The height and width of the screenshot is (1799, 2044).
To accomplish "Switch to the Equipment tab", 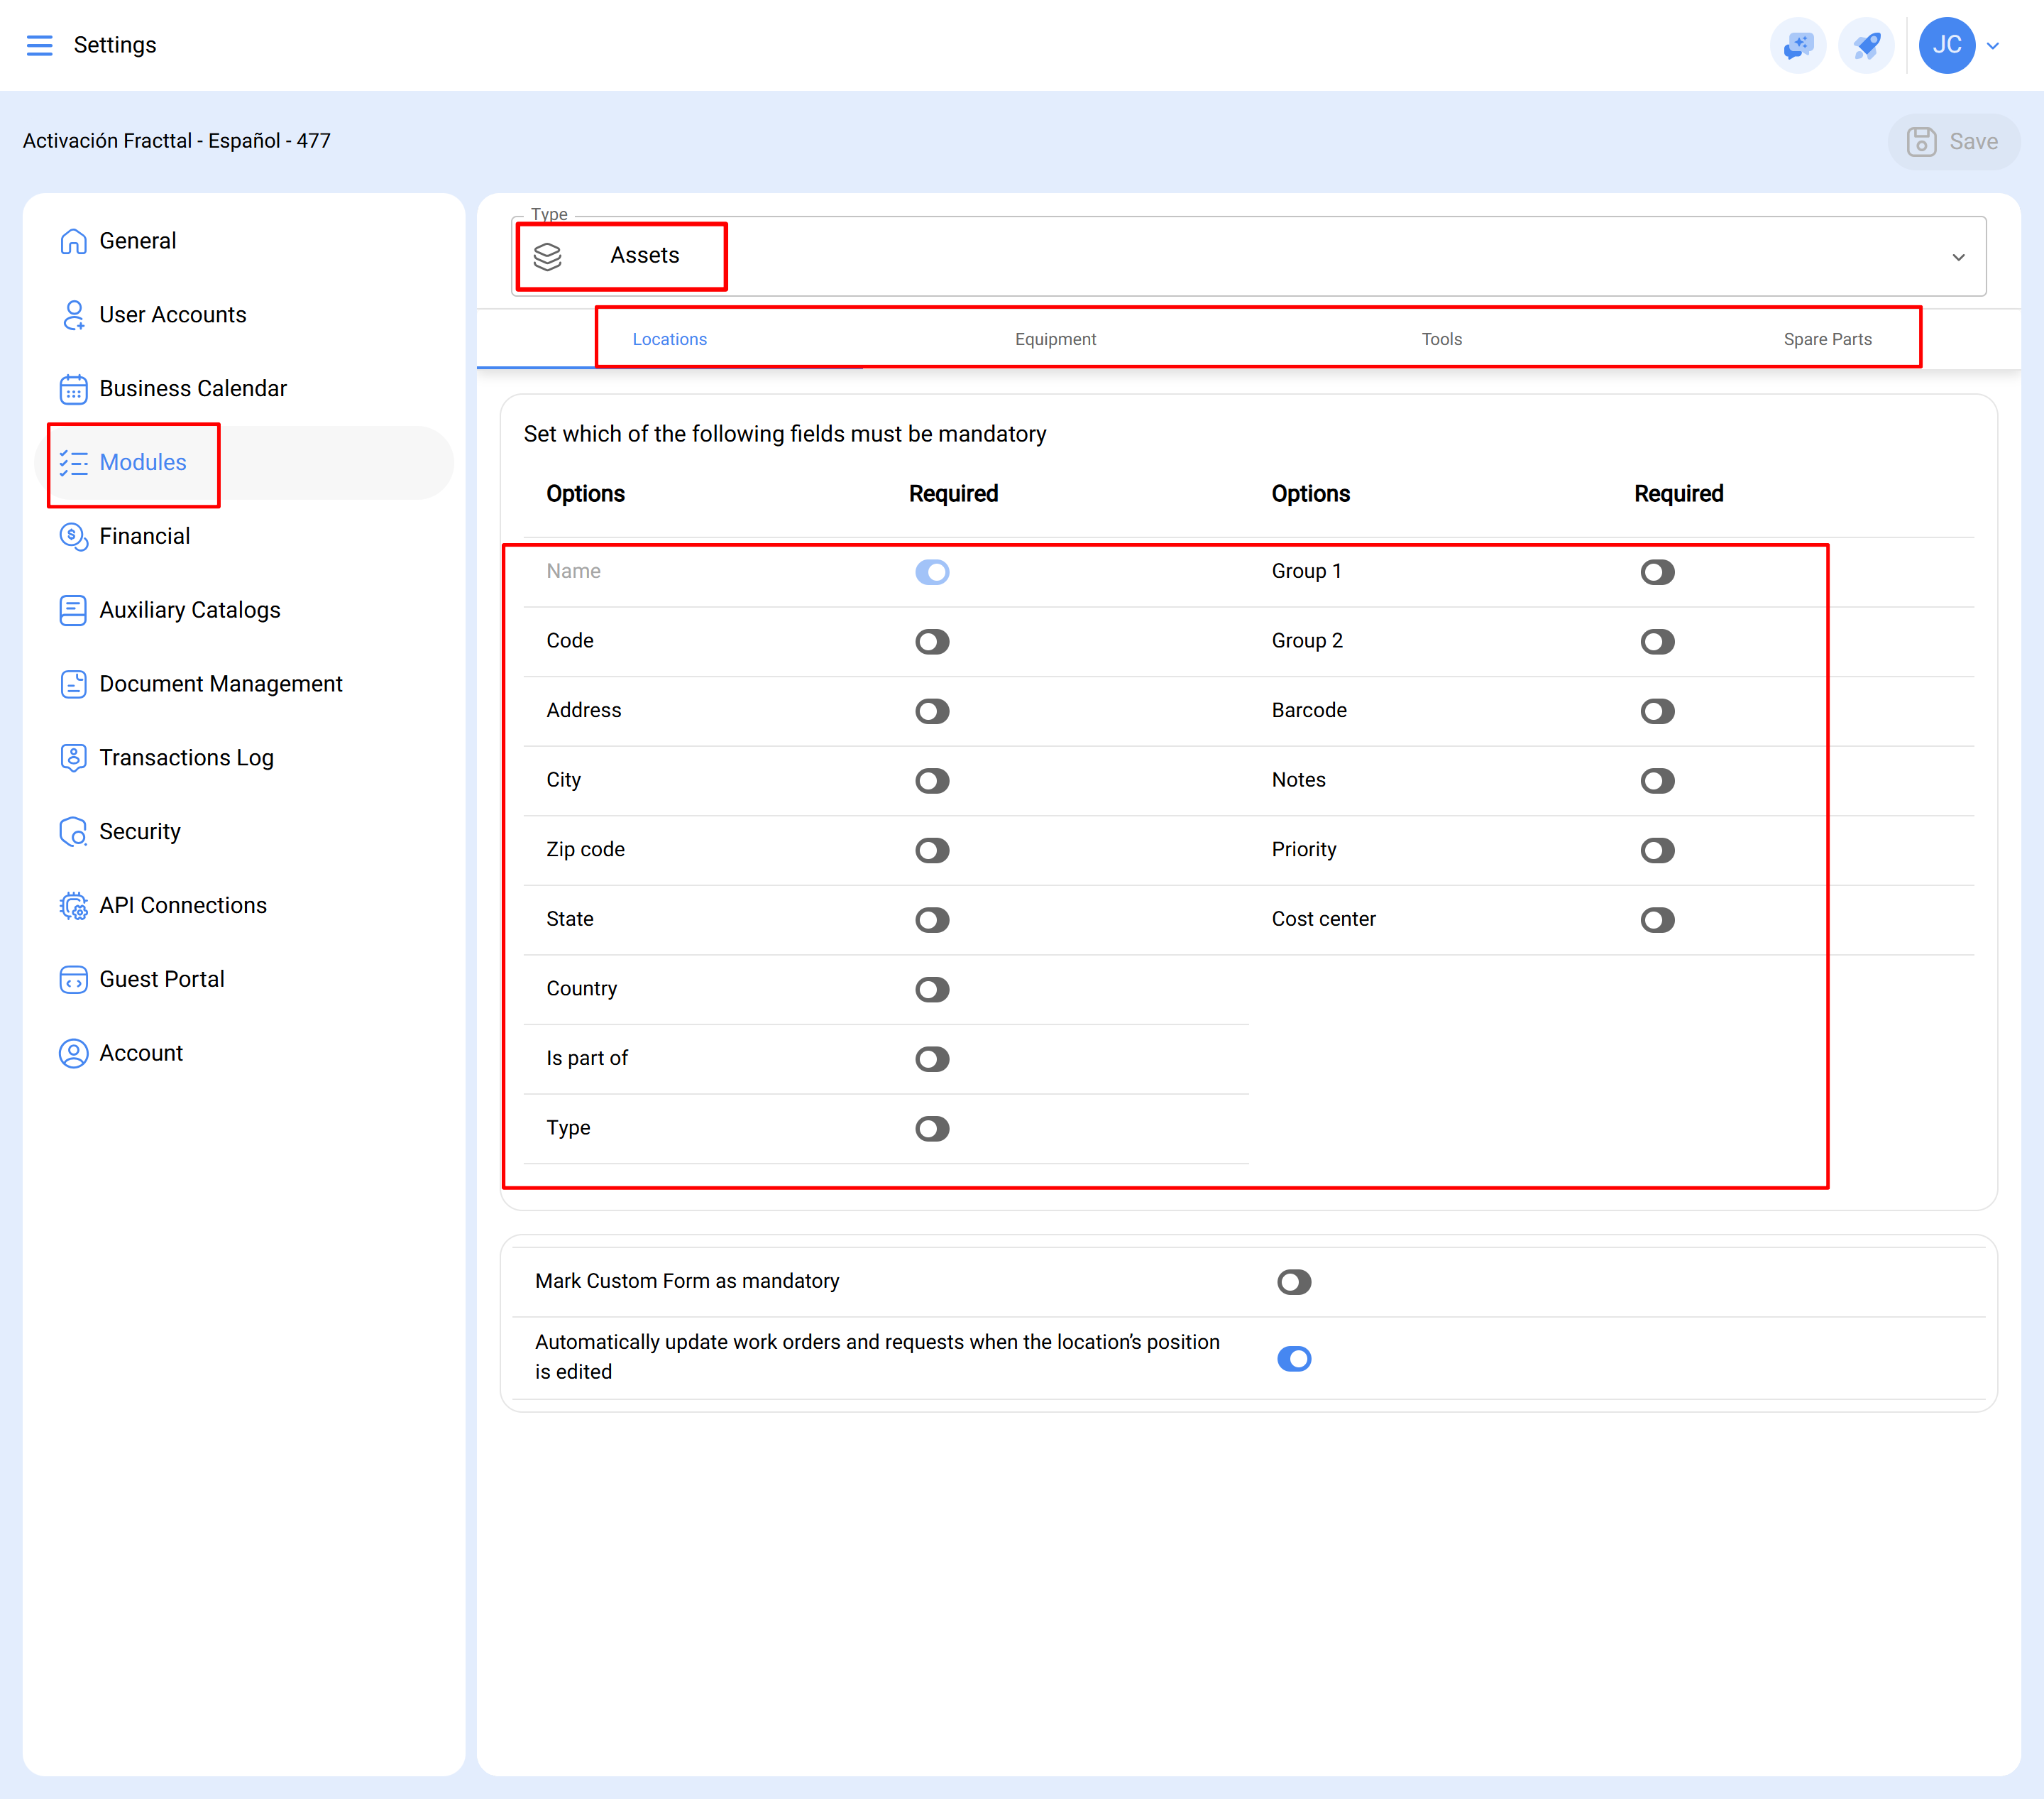I will [x=1056, y=338].
